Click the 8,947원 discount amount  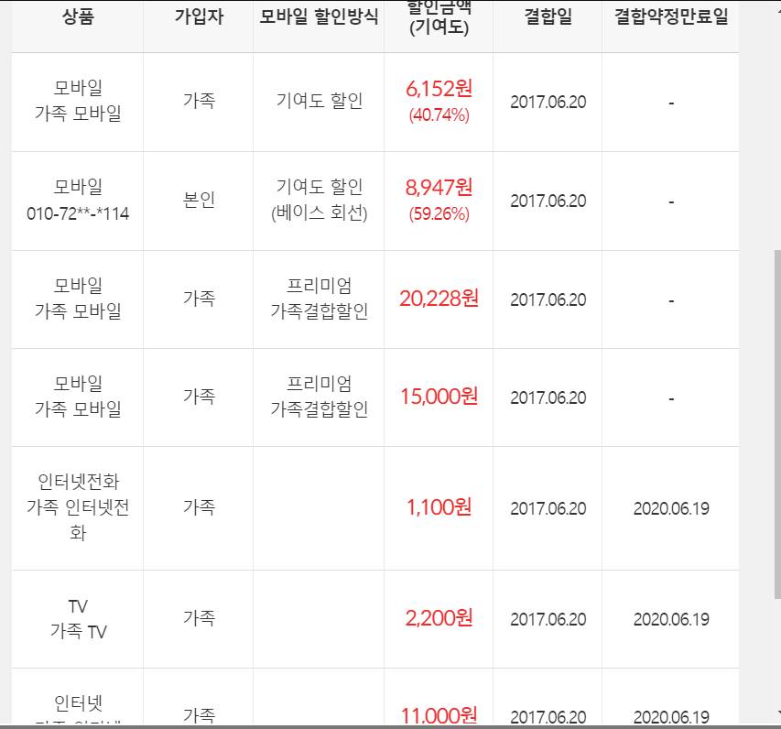pyautogui.click(x=439, y=188)
